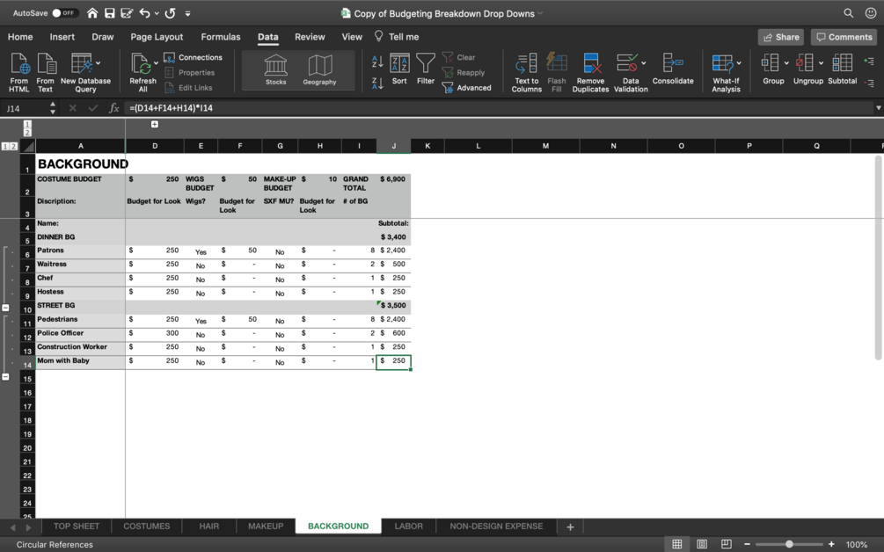Click From HTML import icon
The width and height of the screenshot is (884, 552).
pyautogui.click(x=19, y=72)
